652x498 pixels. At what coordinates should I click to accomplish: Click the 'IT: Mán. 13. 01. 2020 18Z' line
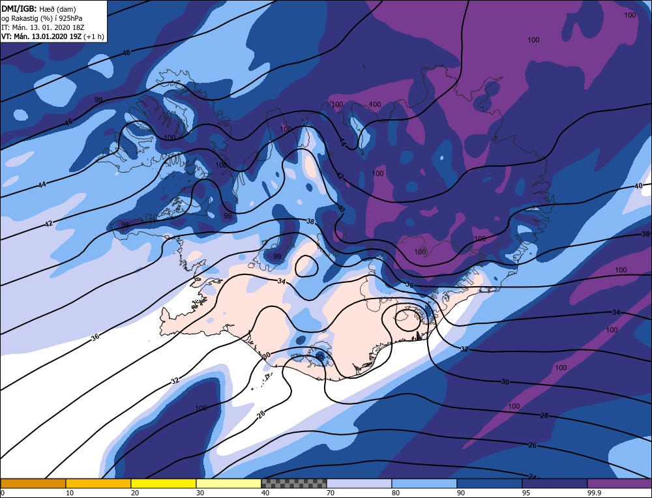tap(43, 27)
